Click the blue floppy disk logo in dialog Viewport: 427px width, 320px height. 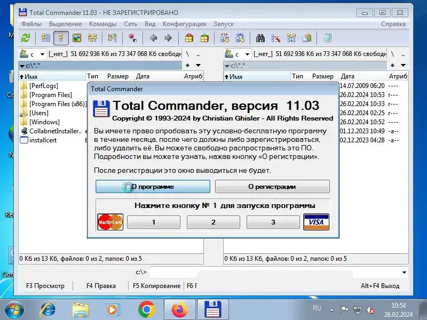(101, 109)
